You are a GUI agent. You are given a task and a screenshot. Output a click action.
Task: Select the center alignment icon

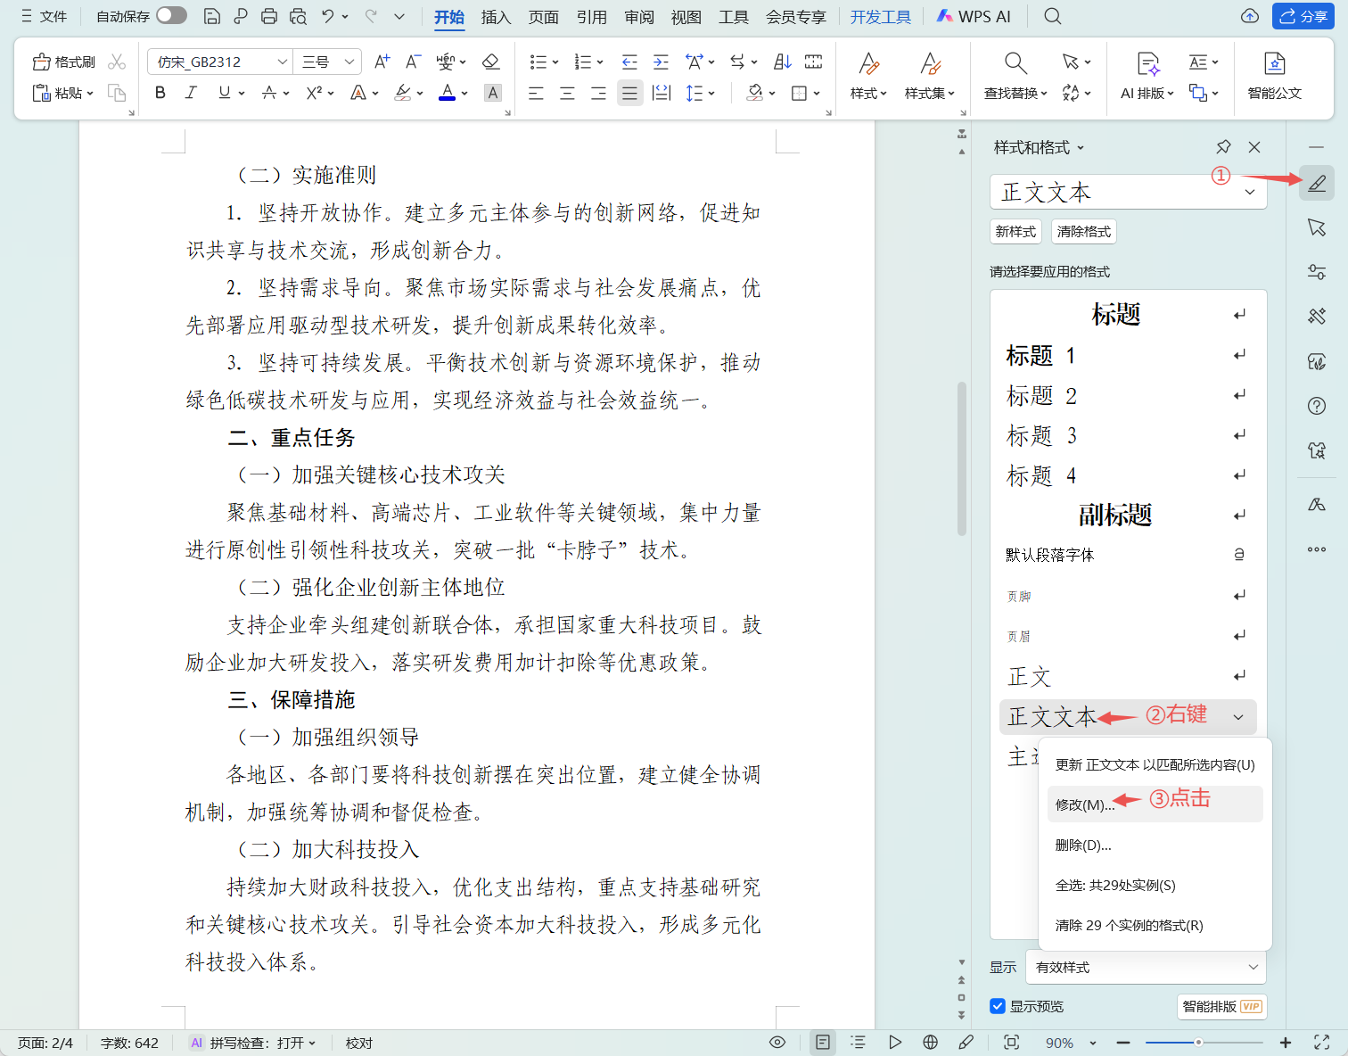[567, 93]
